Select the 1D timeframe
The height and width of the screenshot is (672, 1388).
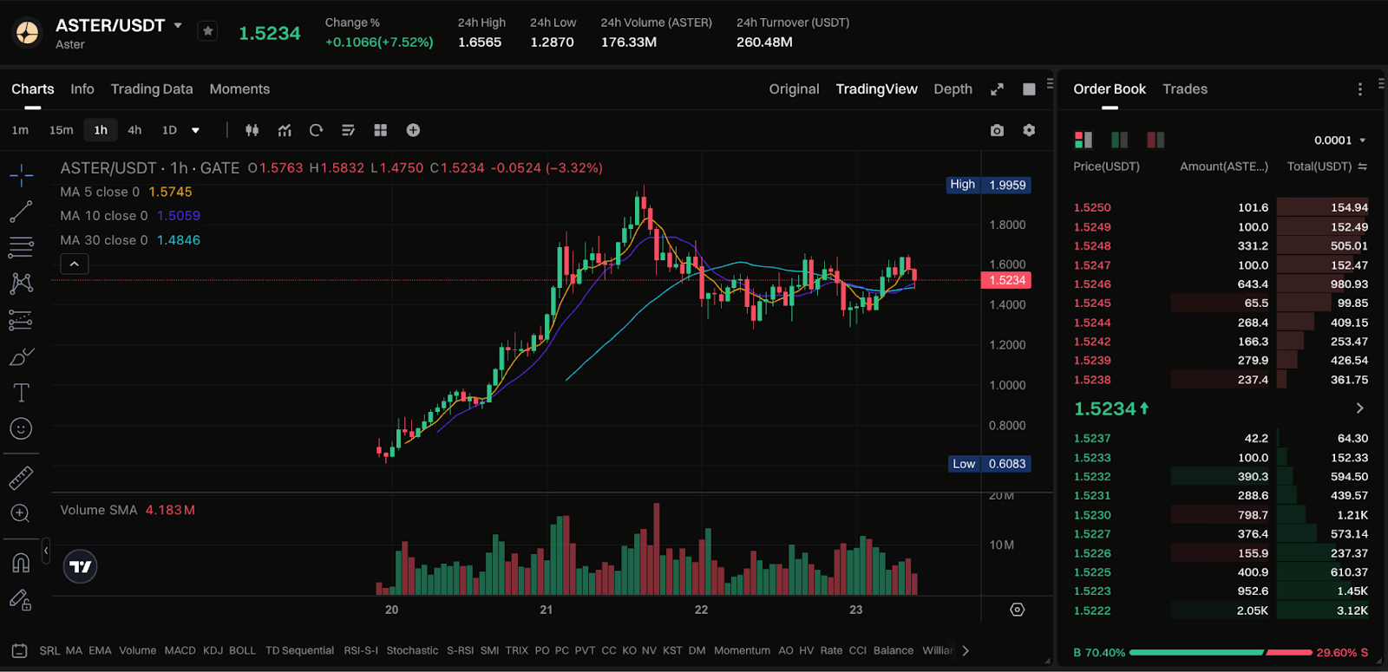pyautogui.click(x=169, y=130)
